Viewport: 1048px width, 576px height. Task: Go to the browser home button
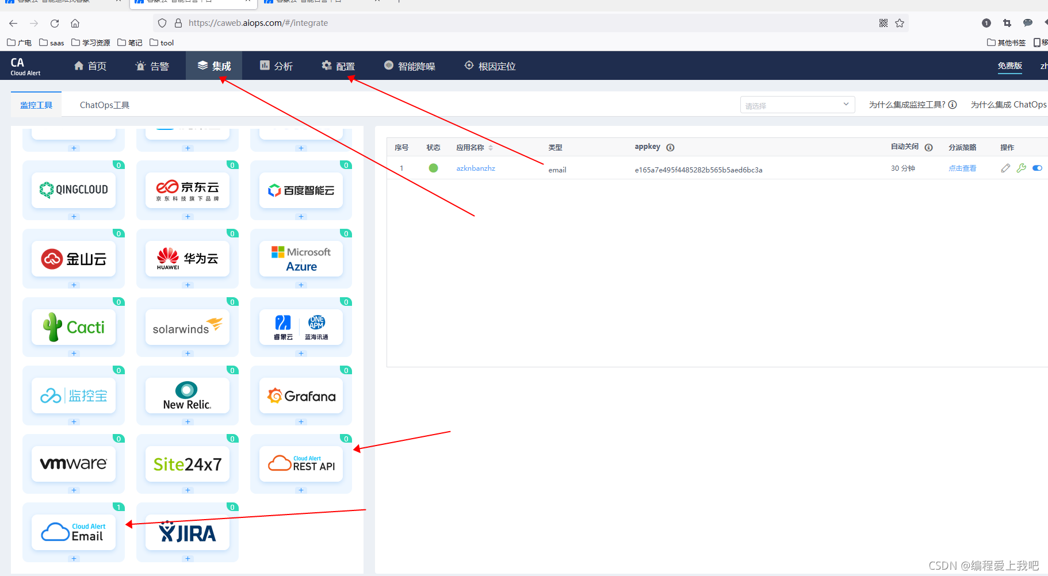(75, 23)
